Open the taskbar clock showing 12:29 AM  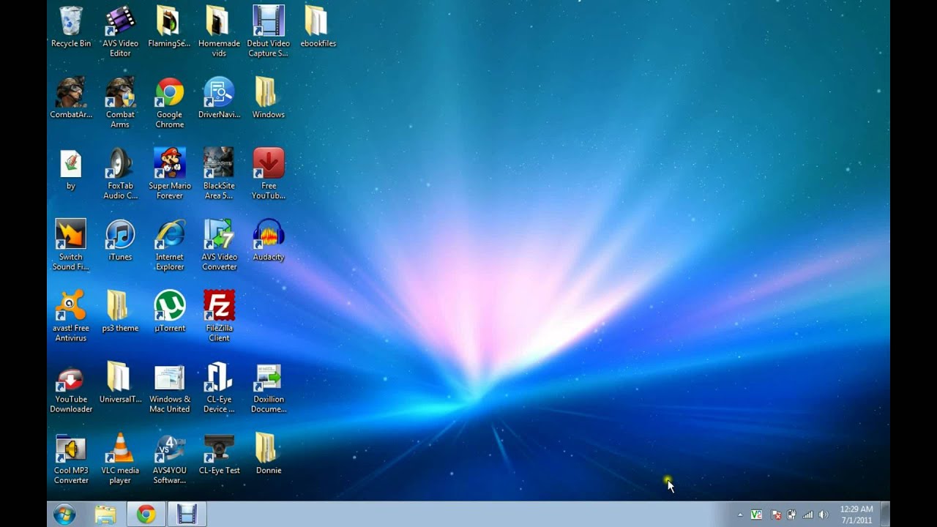(x=856, y=515)
